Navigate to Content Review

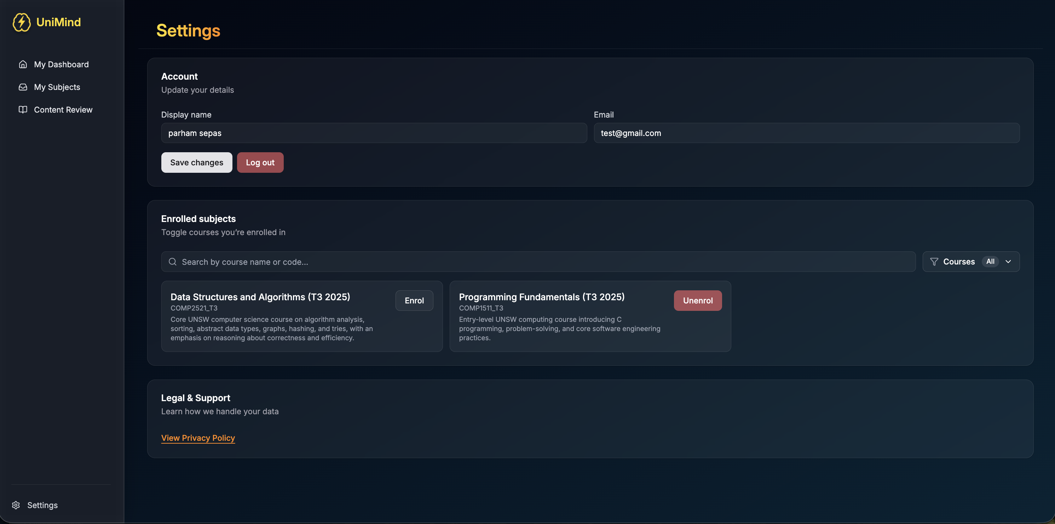[63, 109]
